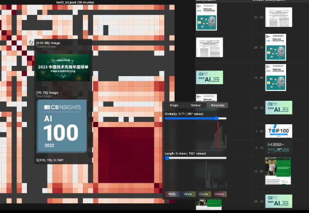Select the TOP 100 thumbnail
Viewport: 309px width, 213px height.
(279, 131)
